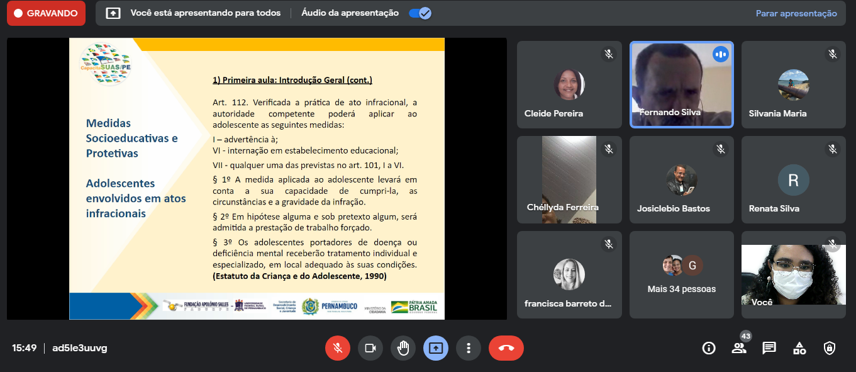Viewport: 856px width, 372px height.
Task: Leave the call with red hang-up button
Action: 506,348
